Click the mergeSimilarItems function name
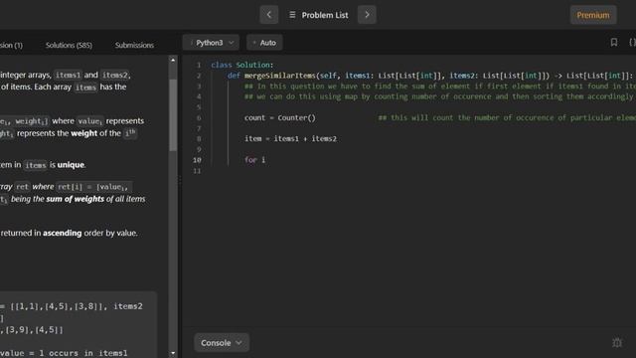 click(x=280, y=76)
